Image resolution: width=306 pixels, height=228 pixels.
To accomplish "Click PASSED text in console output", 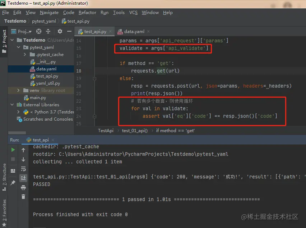I will (x=42, y=184).
